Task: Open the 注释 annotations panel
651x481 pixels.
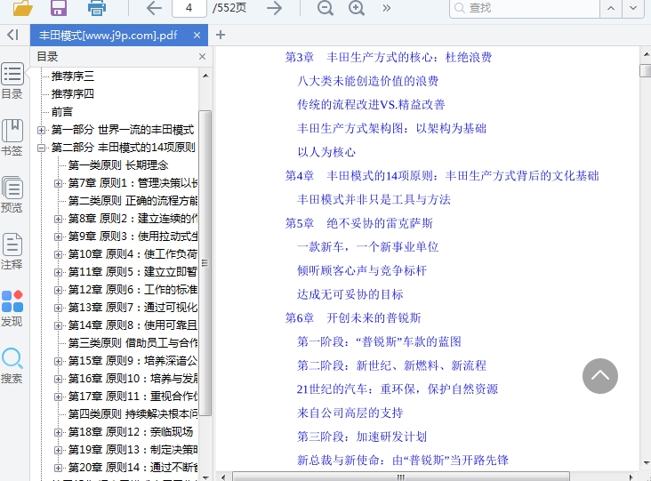Action: click(12, 252)
